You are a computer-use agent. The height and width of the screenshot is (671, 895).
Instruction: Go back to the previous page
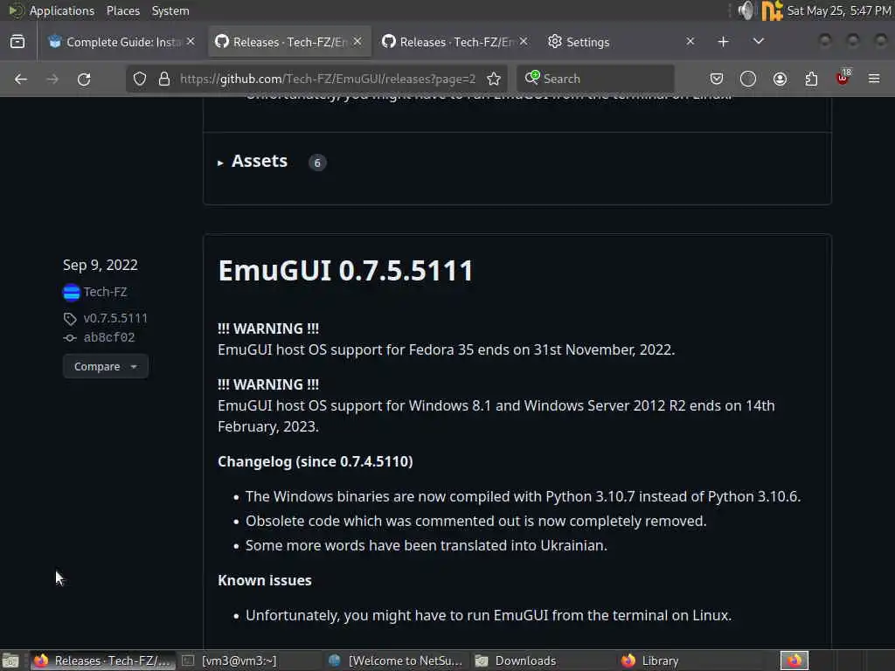(x=21, y=79)
